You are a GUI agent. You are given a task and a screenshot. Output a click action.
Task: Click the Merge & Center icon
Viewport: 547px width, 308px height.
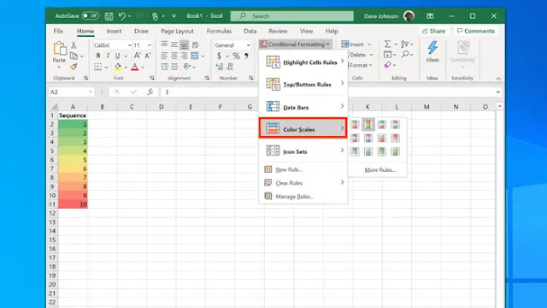pos(195,56)
